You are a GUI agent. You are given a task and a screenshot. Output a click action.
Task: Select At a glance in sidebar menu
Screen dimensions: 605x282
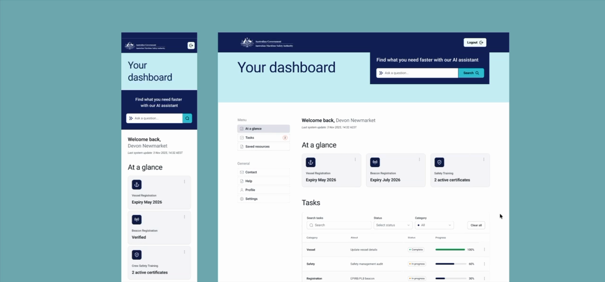coord(263,129)
